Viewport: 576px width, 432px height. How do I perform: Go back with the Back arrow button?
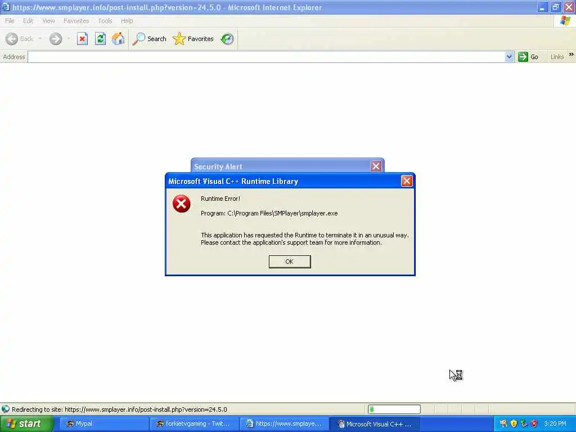coord(20,39)
